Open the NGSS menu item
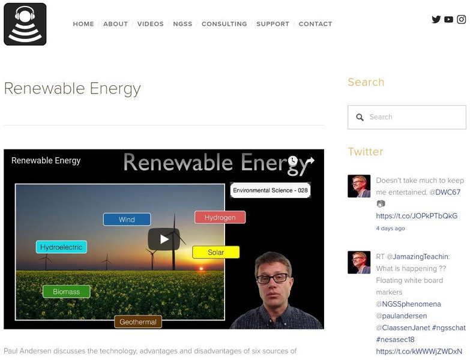 click(x=182, y=24)
